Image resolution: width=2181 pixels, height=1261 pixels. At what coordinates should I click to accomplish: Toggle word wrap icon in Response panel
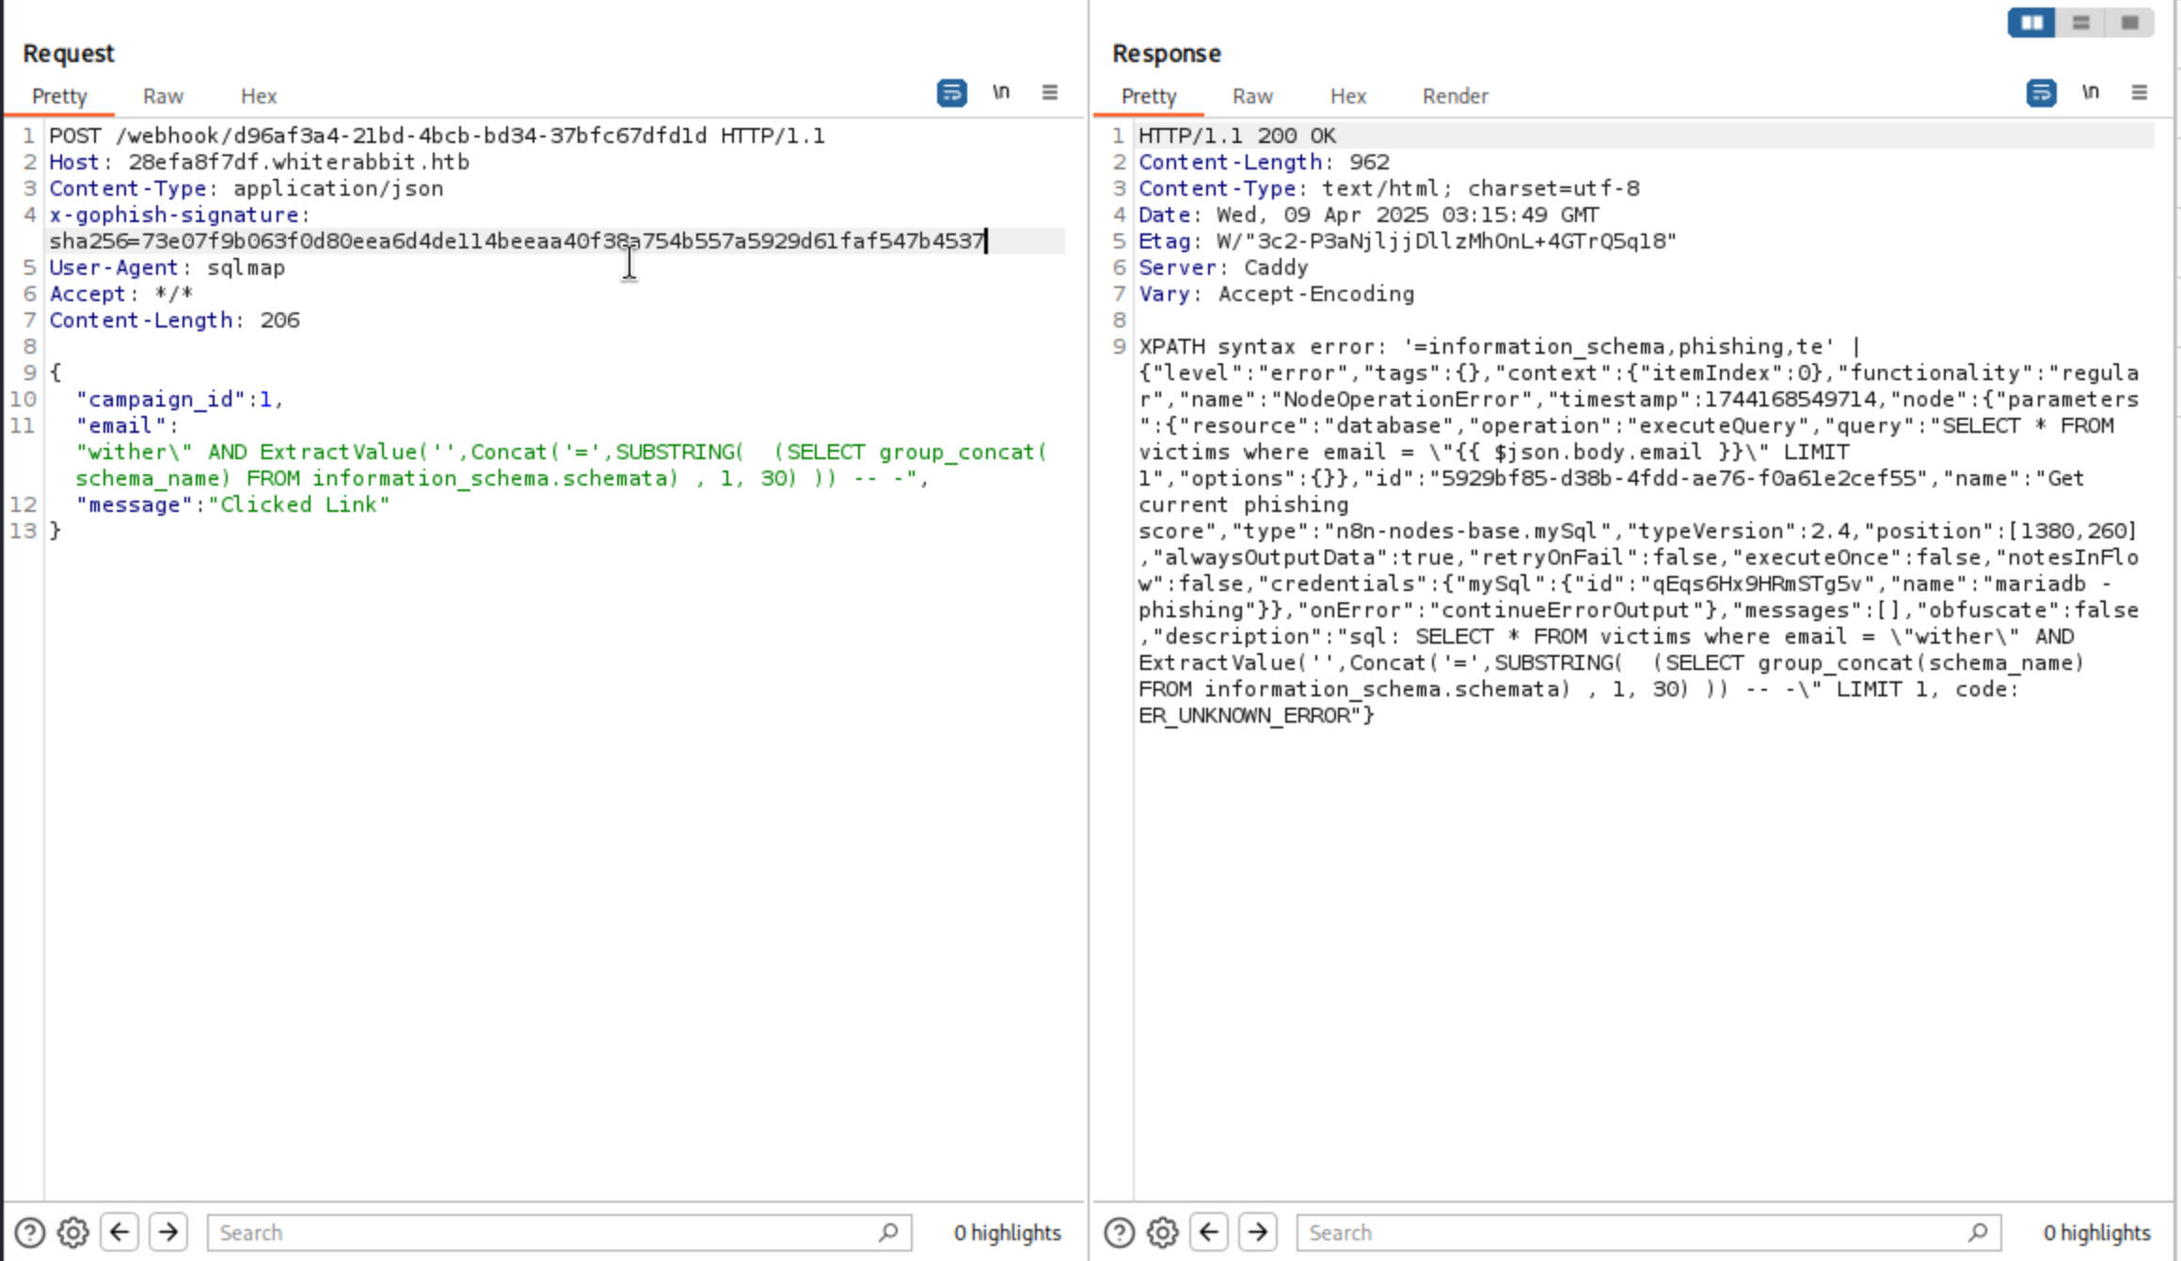(x=2041, y=93)
